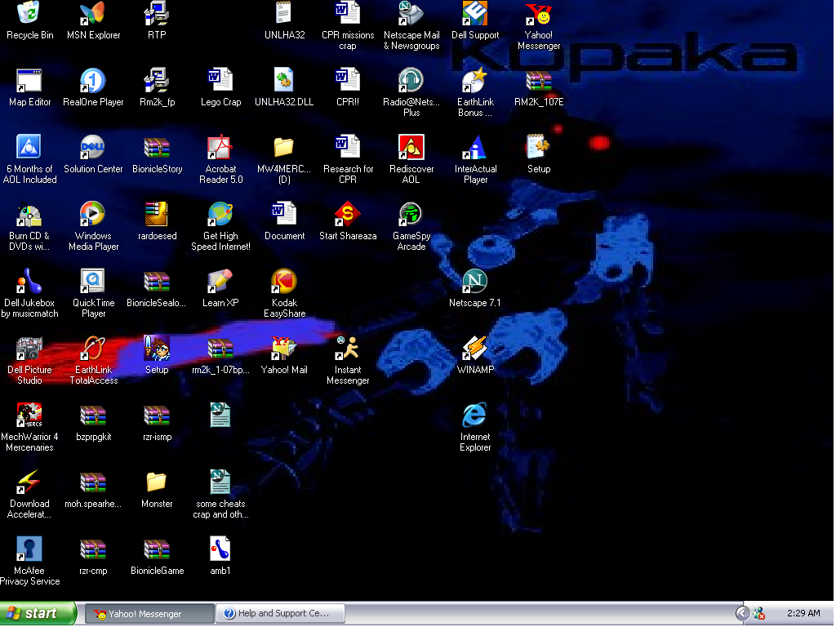Switch to the Yahoo! Messenger taskbar window
The image size is (836, 627).
pyautogui.click(x=147, y=612)
